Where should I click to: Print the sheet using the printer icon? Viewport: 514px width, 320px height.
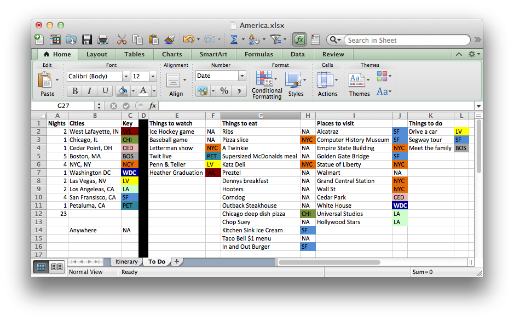click(103, 39)
